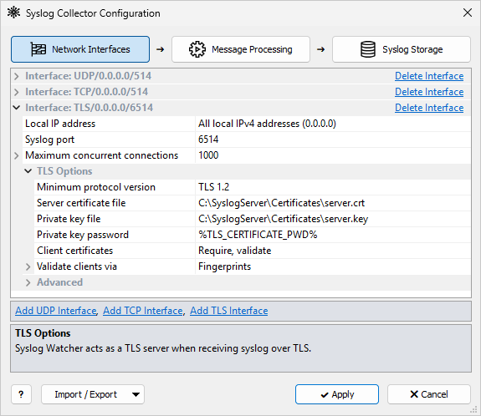Close the Syslog Collector Configuration dialog
The image size is (481, 416).
467,13
